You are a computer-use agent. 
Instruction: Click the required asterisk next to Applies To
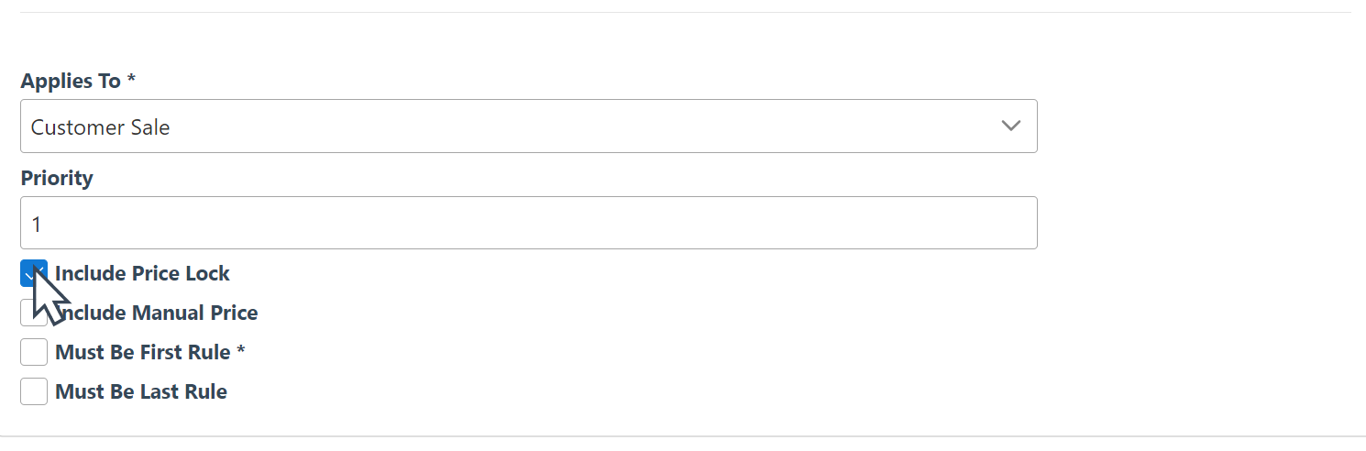coord(131,81)
